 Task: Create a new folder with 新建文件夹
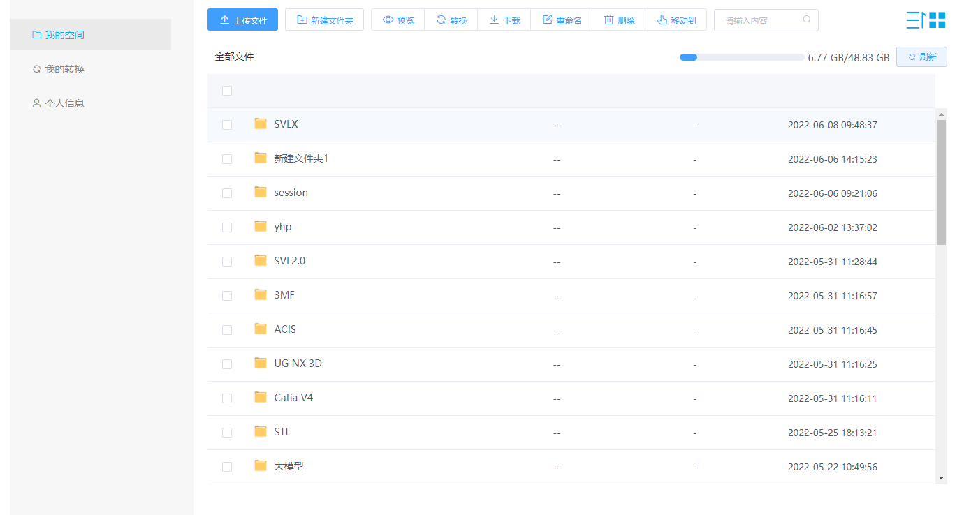coord(324,20)
